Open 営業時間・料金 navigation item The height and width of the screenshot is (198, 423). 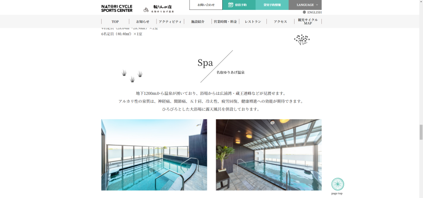tap(225, 21)
